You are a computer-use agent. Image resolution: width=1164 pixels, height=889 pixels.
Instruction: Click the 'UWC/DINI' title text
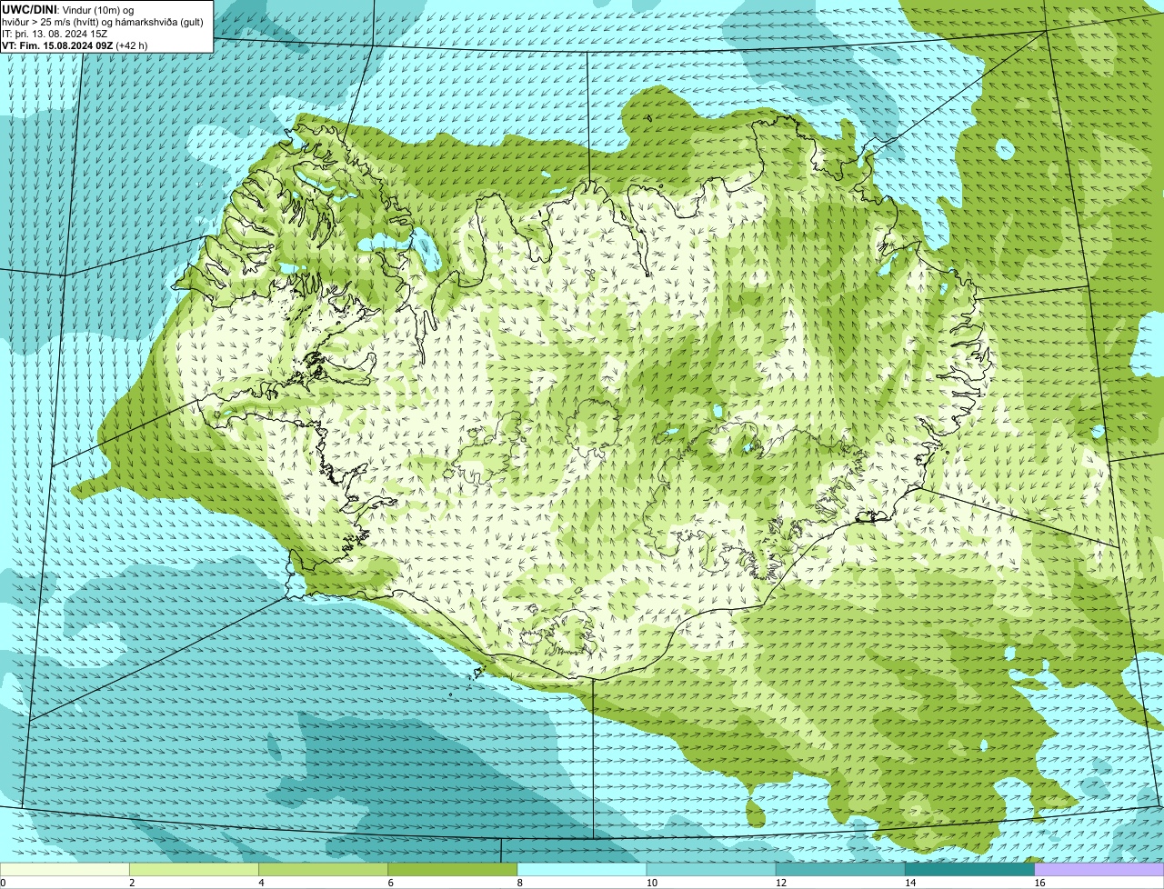point(28,9)
